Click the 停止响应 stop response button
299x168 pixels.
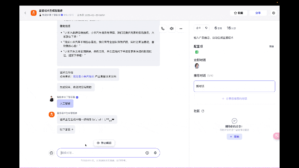coord(104,143)
